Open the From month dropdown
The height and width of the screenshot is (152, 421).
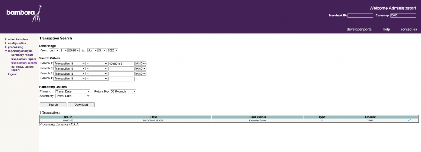54,50
